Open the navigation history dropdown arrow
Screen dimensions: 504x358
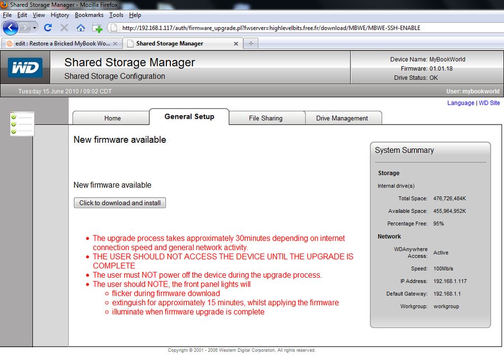34,28
